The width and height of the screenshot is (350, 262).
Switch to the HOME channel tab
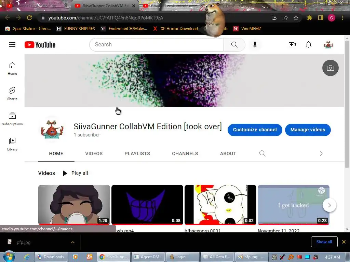pyautogui.click(x=56, y=154)
